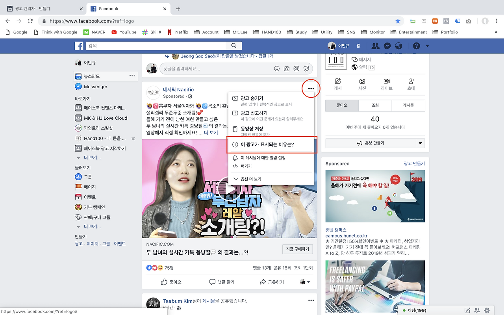The width and height of the screenshot is (504, 315).
Task: Open the 휴넷 캠퍼스 sponsored ad image
Action: click(375, 196)
